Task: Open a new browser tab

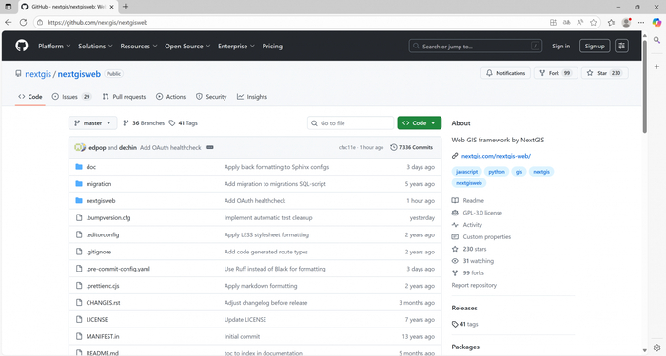Action: pos(126,7)
